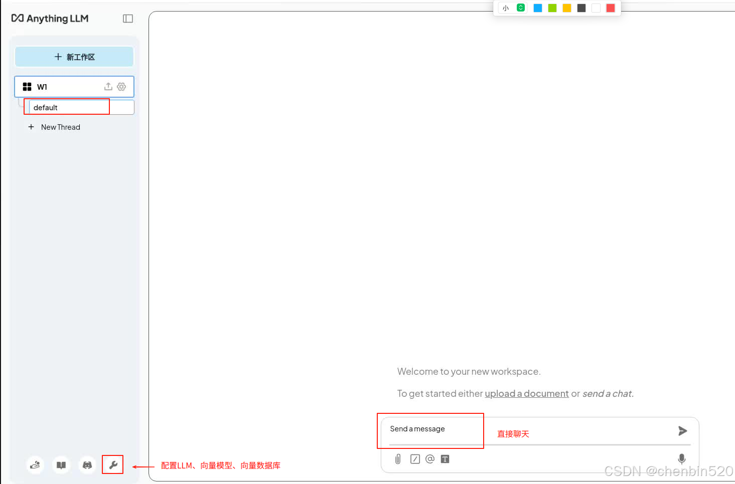Send a chat with the send arrow icon
This screenshot has width=735, height=484.
point(682,430)
